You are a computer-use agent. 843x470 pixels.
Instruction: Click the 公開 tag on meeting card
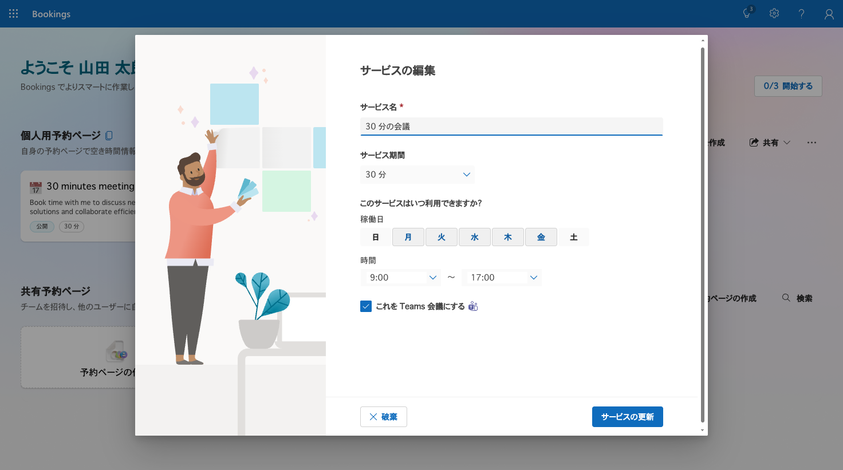click(42, 226)
